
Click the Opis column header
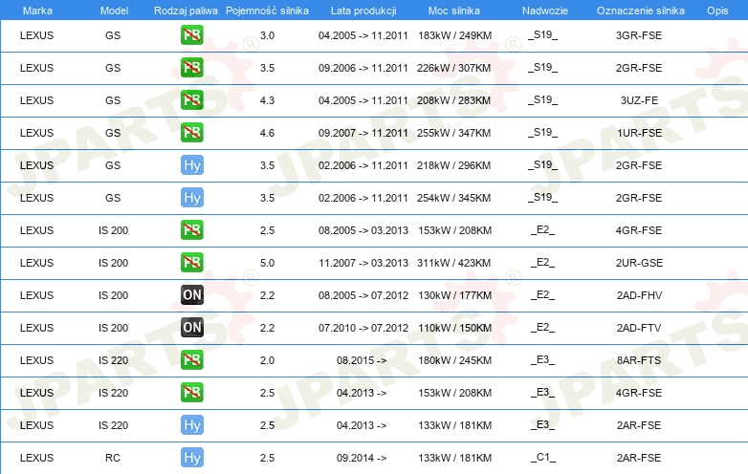pyautogui.click(x=717, y=11)
